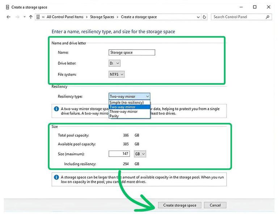
Task: Choose Parity resiliency option
Action: (x=130, y=116)
